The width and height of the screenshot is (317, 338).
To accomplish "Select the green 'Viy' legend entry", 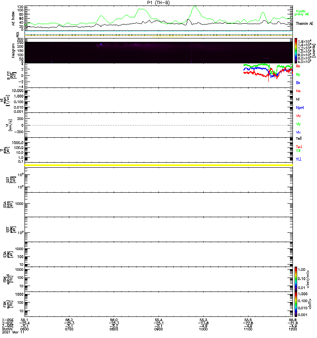I will (x=298, y=124).
